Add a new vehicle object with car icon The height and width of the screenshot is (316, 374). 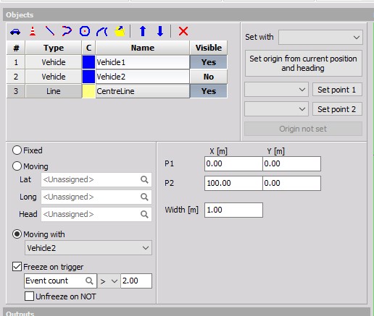click(x=15, y=32)
